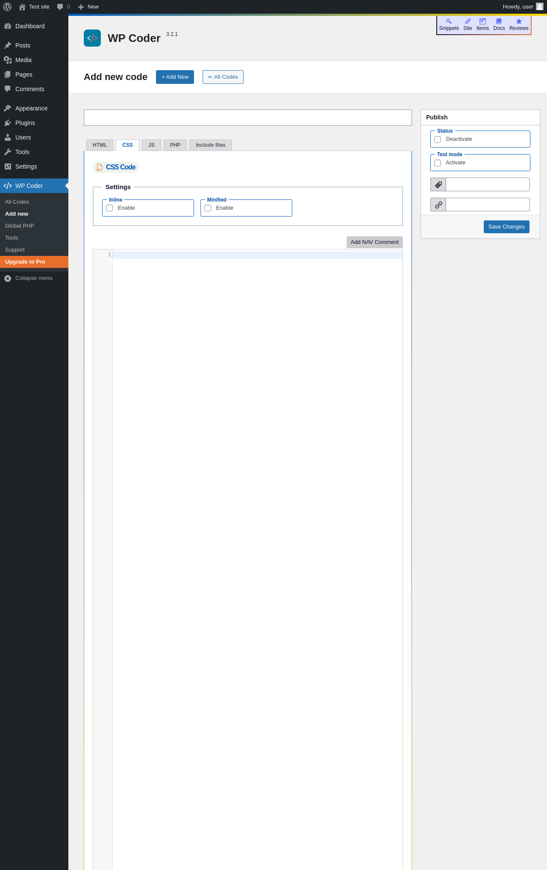Switch to the HTML tab
This screenshot has height=870, width=547.
point(100,145)
